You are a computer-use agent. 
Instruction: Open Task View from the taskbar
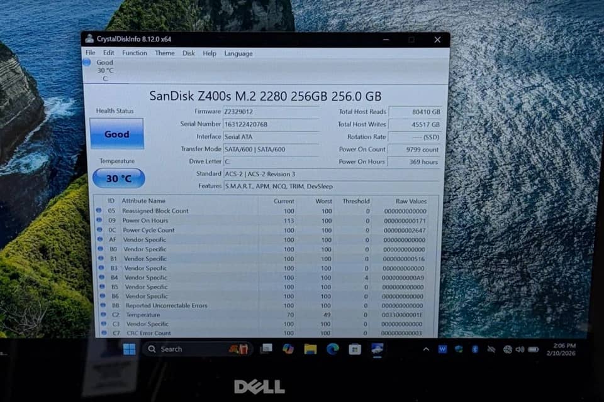[266, 349]
